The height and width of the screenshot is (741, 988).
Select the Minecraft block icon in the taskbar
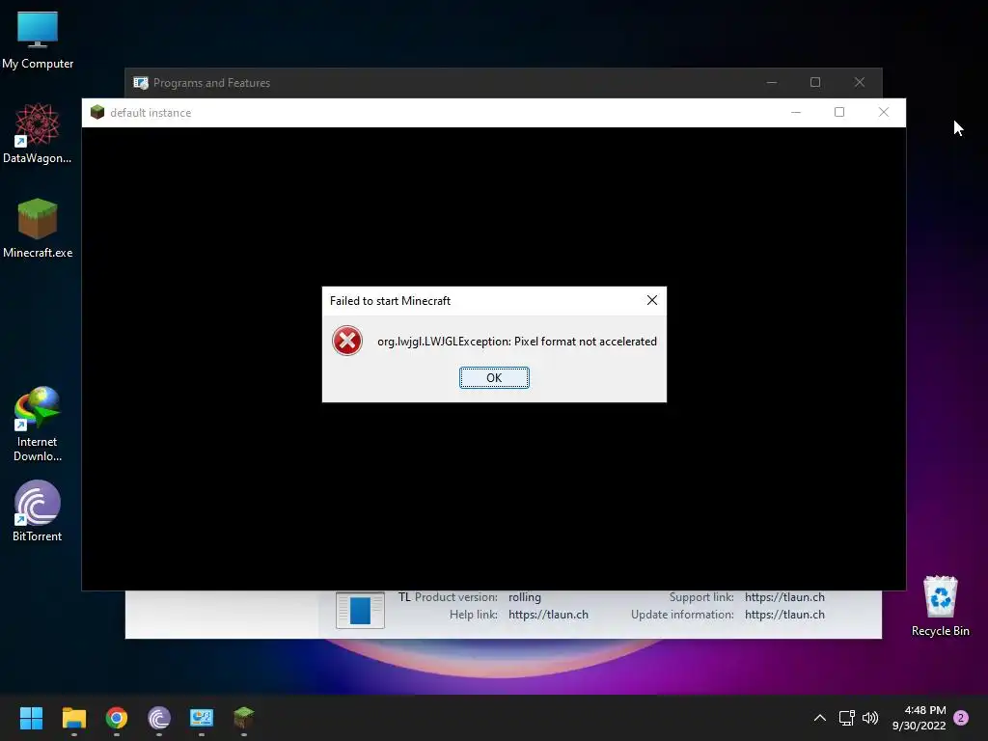point(244,718)
